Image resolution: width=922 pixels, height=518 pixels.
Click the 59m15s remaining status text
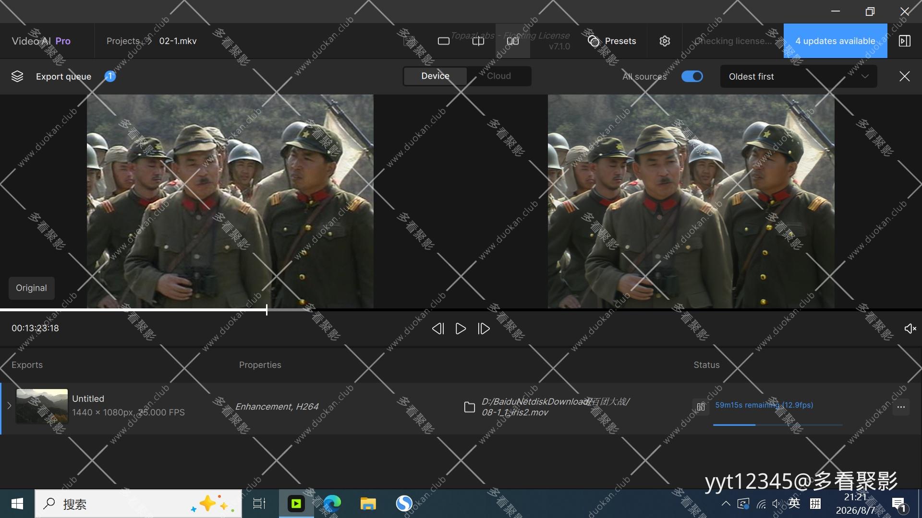764,405
